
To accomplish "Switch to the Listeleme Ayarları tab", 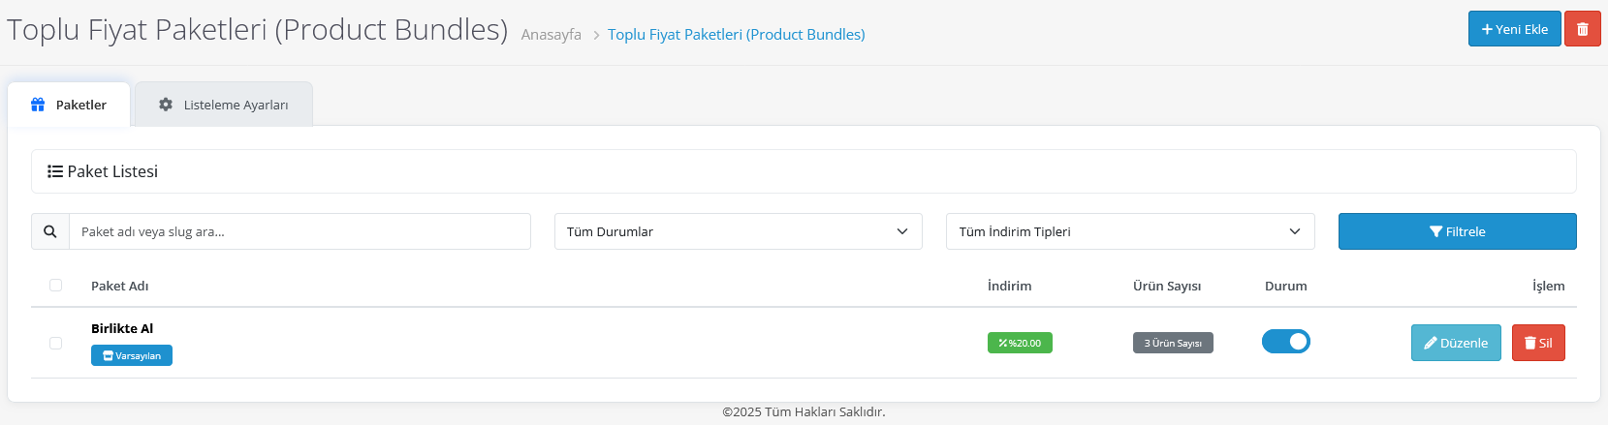I will 224,105.
